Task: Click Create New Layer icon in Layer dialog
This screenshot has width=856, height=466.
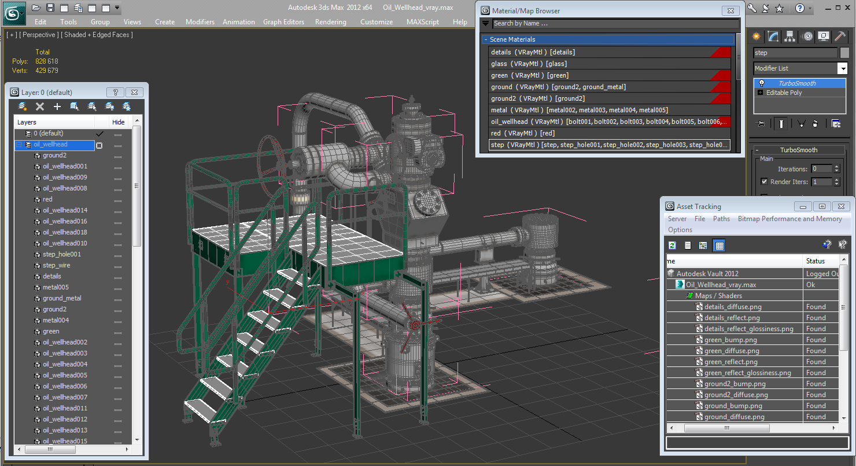Action: (x=23, y=107)
